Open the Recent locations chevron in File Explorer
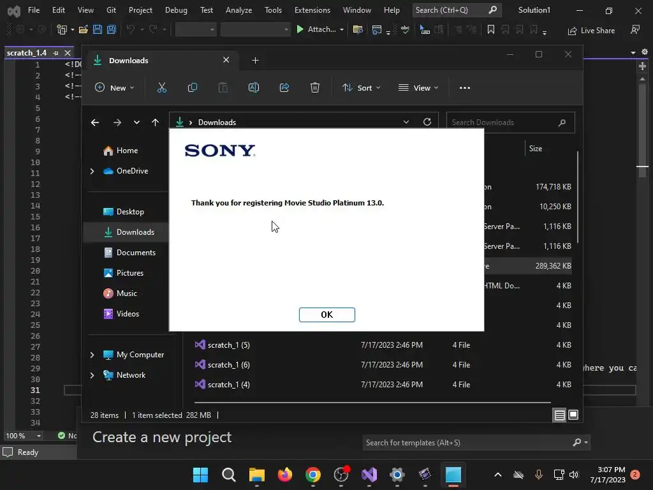This screenshot has width=653, height=490. [136, 122]
